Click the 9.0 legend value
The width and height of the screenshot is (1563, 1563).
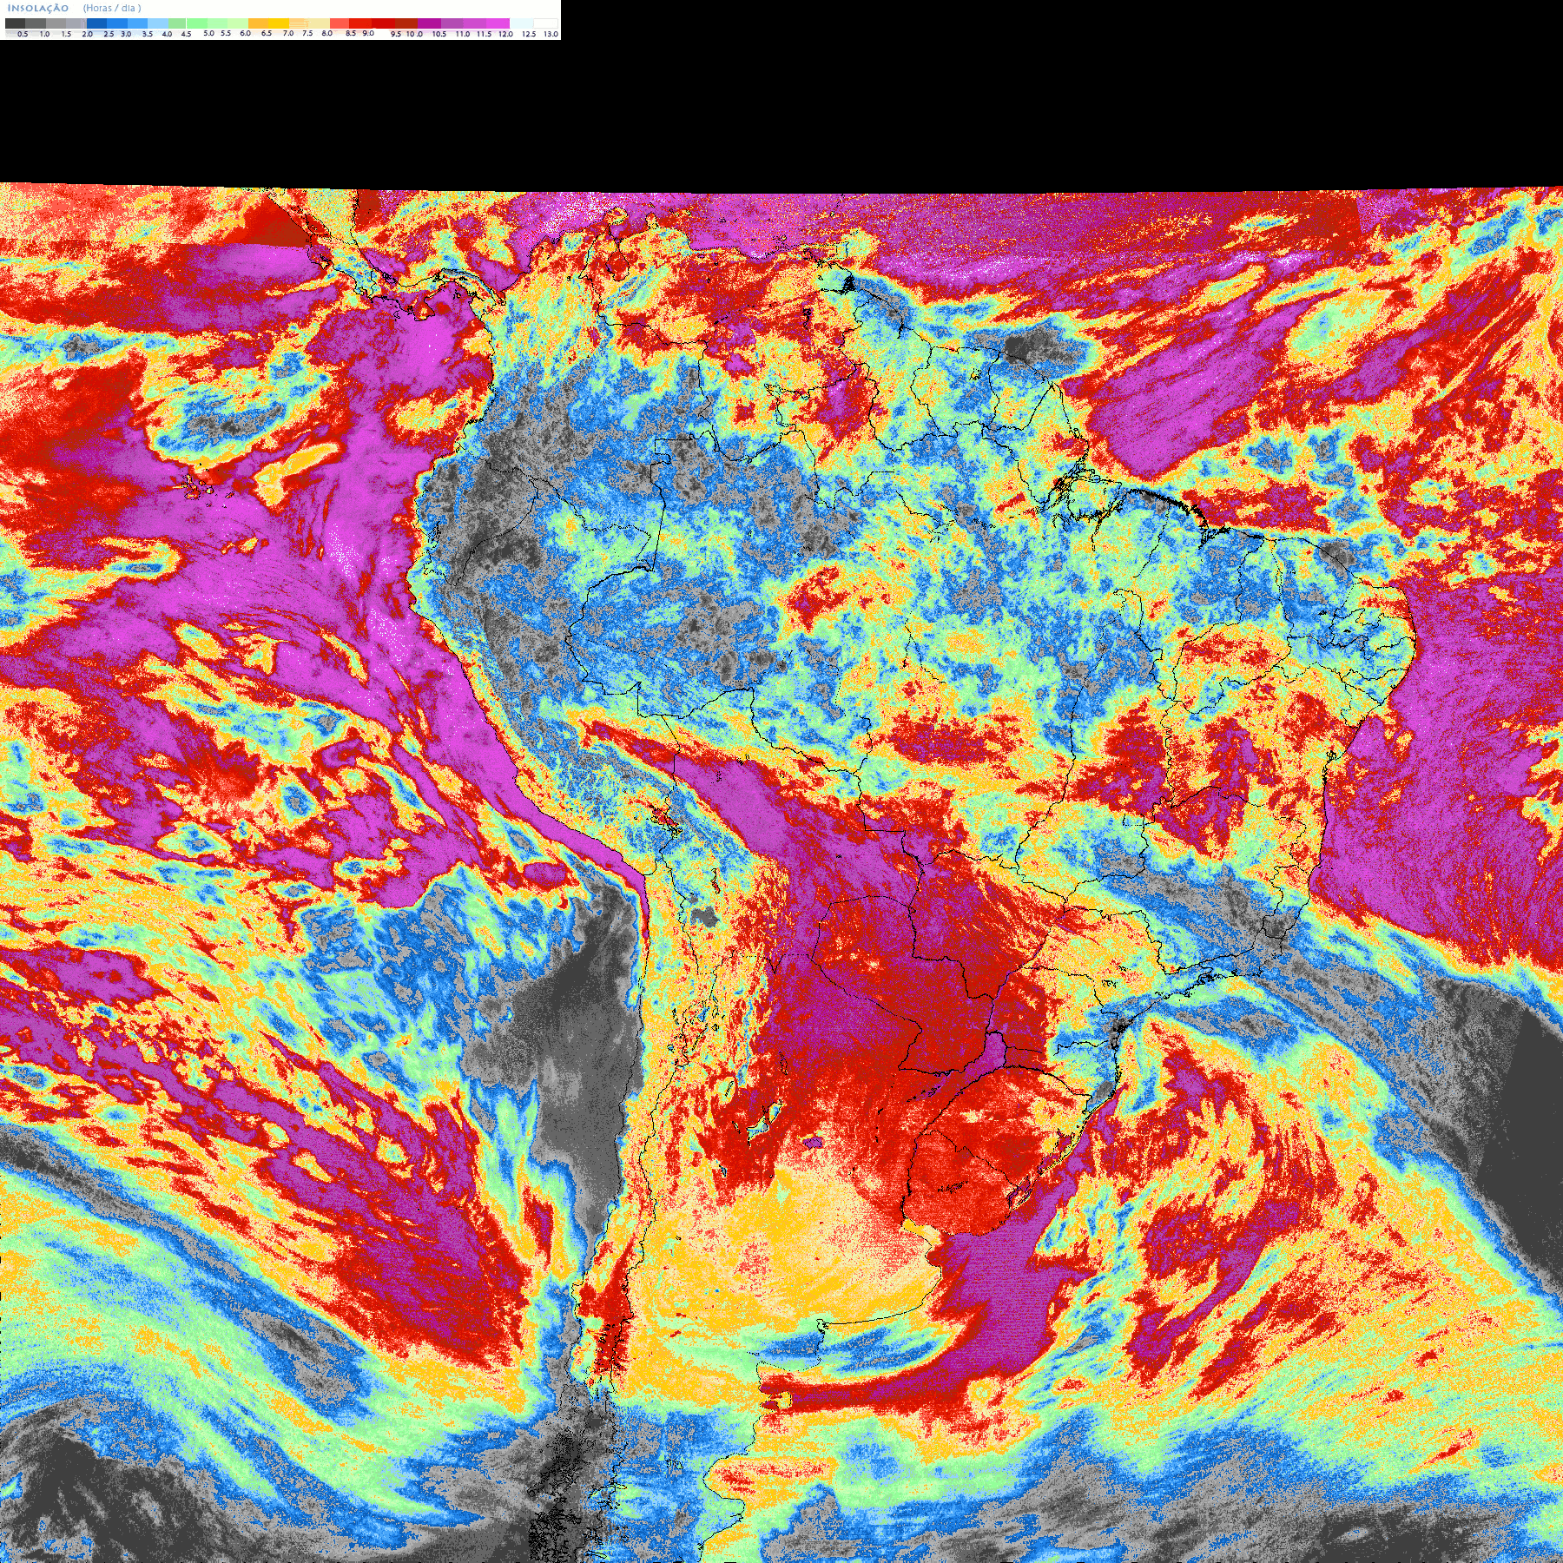(368, 33)
